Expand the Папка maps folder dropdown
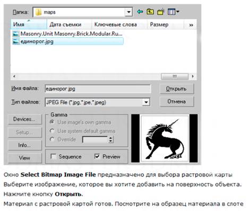The width and height of the screenshot is (248, 211). [x=129, y=12]
